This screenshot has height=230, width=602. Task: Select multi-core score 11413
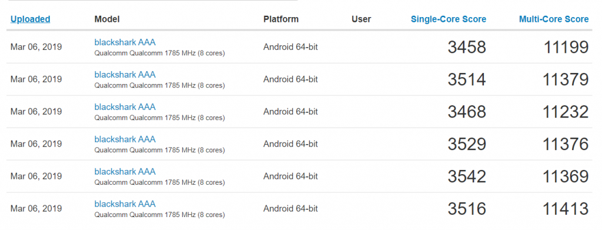566,209
